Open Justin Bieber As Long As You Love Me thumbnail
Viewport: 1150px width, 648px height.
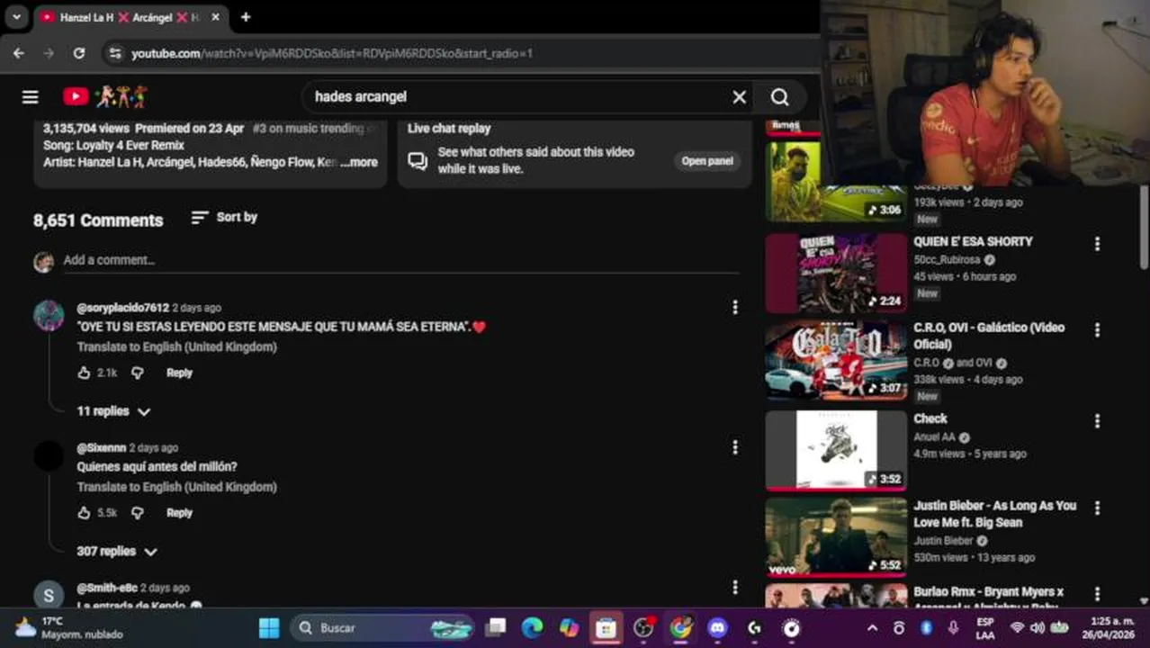tap(836, 536)
